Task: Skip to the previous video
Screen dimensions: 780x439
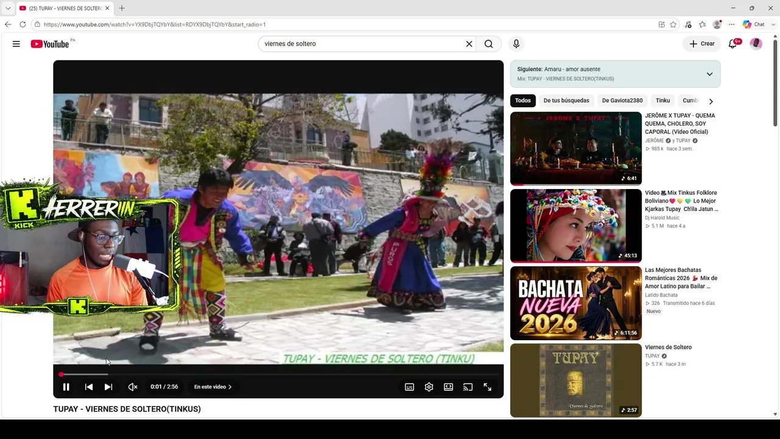Action: click(89, 387)
